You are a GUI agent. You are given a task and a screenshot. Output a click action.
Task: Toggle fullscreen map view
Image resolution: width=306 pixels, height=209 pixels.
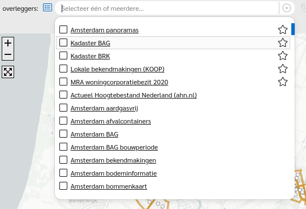coord(8,72)
